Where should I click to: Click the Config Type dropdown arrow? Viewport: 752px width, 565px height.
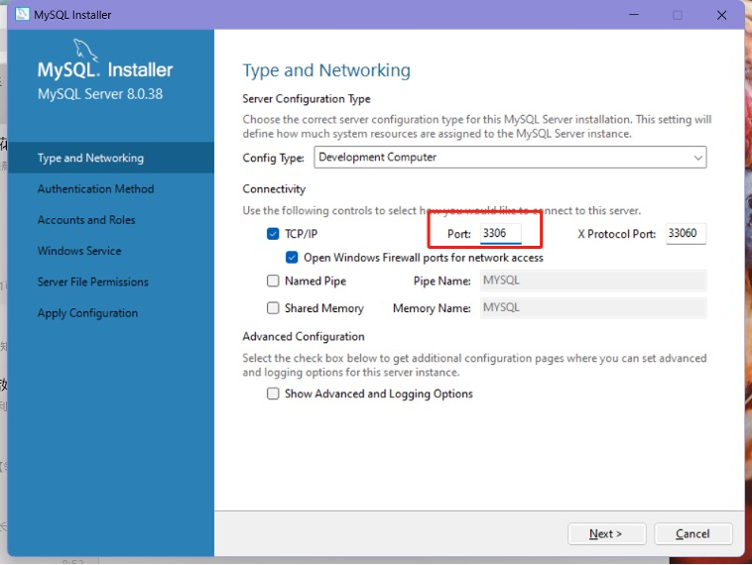tap(698, 158)
